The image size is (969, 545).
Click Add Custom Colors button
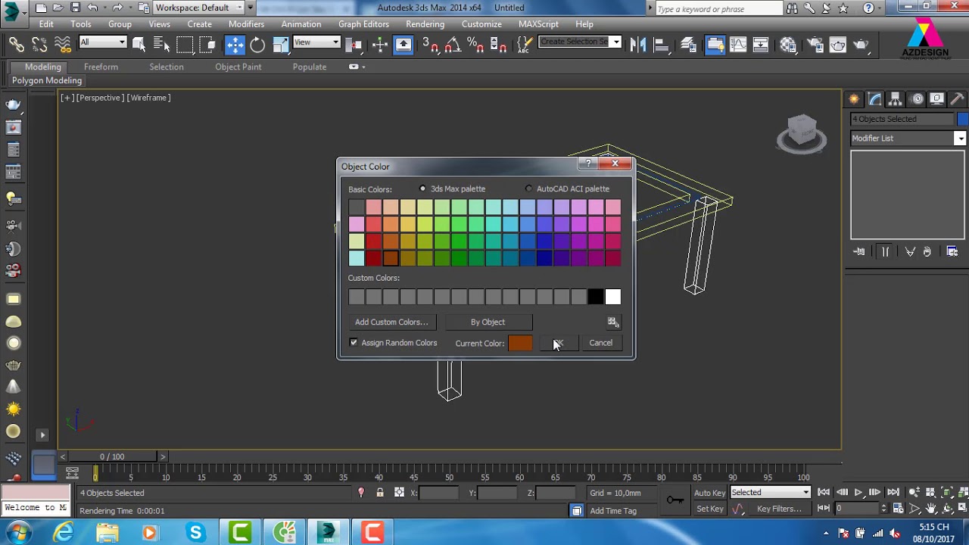tap(391, 322)
